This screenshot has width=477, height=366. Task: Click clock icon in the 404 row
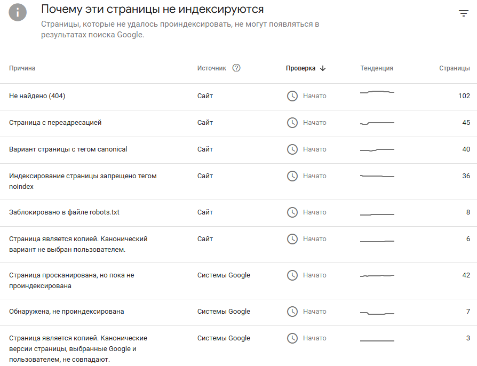click(x=292, y=96)
